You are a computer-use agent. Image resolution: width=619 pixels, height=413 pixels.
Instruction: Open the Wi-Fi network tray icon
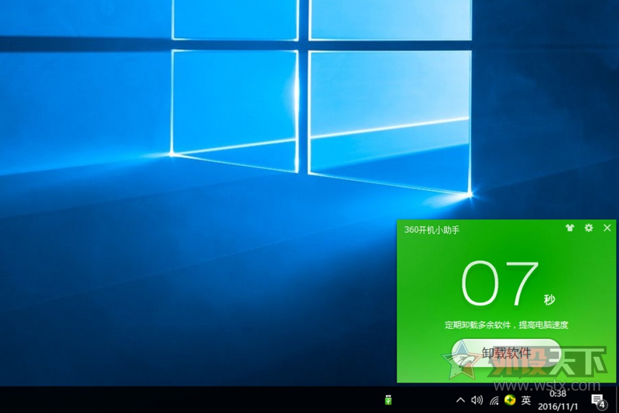(494, 401)
